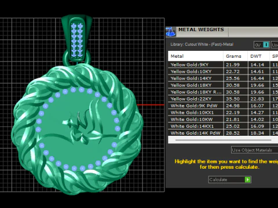Click the Metal column header

196,56
